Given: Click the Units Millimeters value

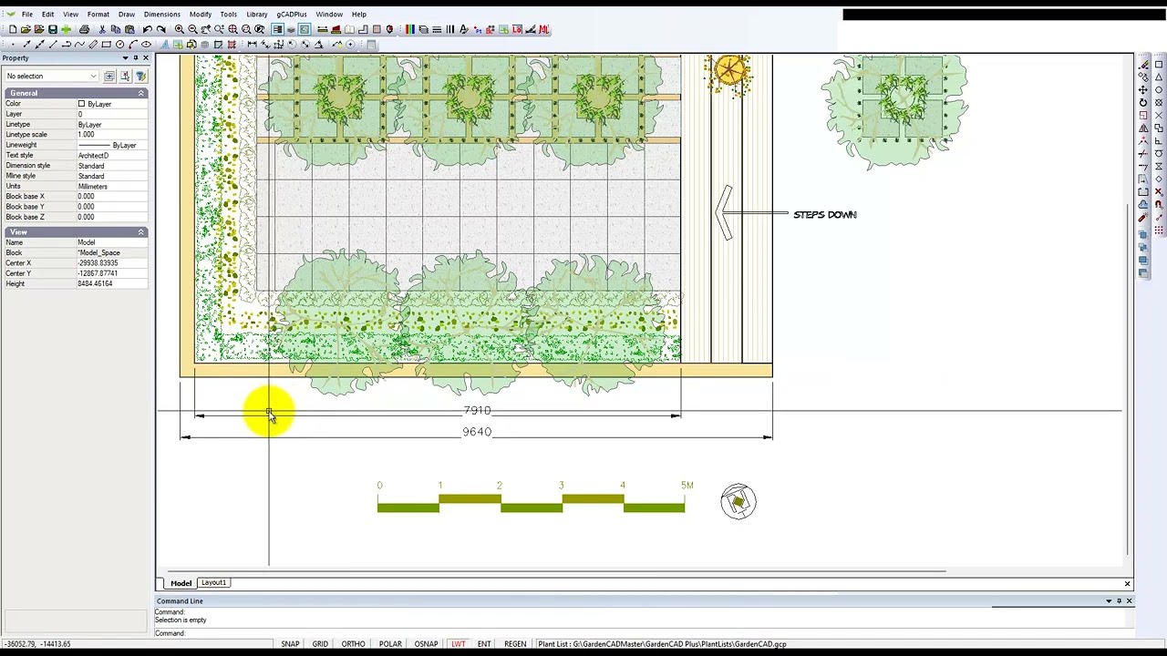Looking at the screenshot, I should click(111, 187).
